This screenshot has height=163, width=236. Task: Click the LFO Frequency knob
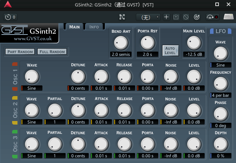[x=221, y=84]
